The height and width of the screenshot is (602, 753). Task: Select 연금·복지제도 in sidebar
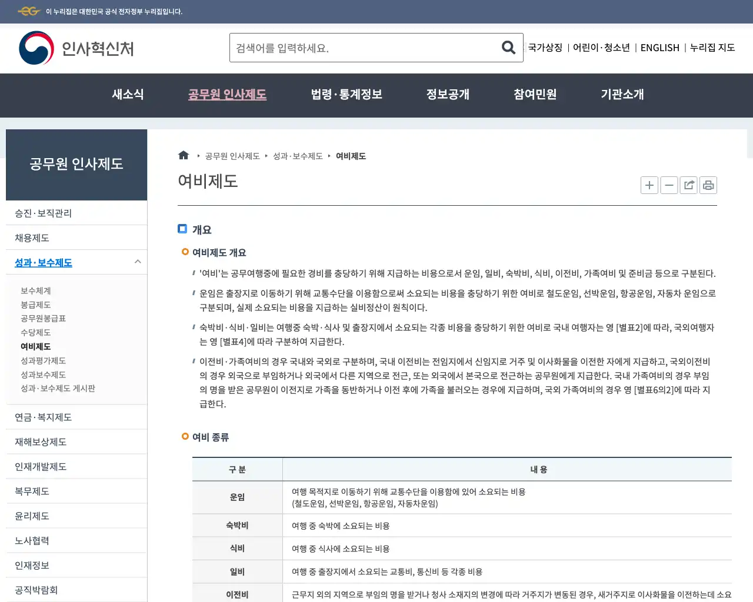76,417
